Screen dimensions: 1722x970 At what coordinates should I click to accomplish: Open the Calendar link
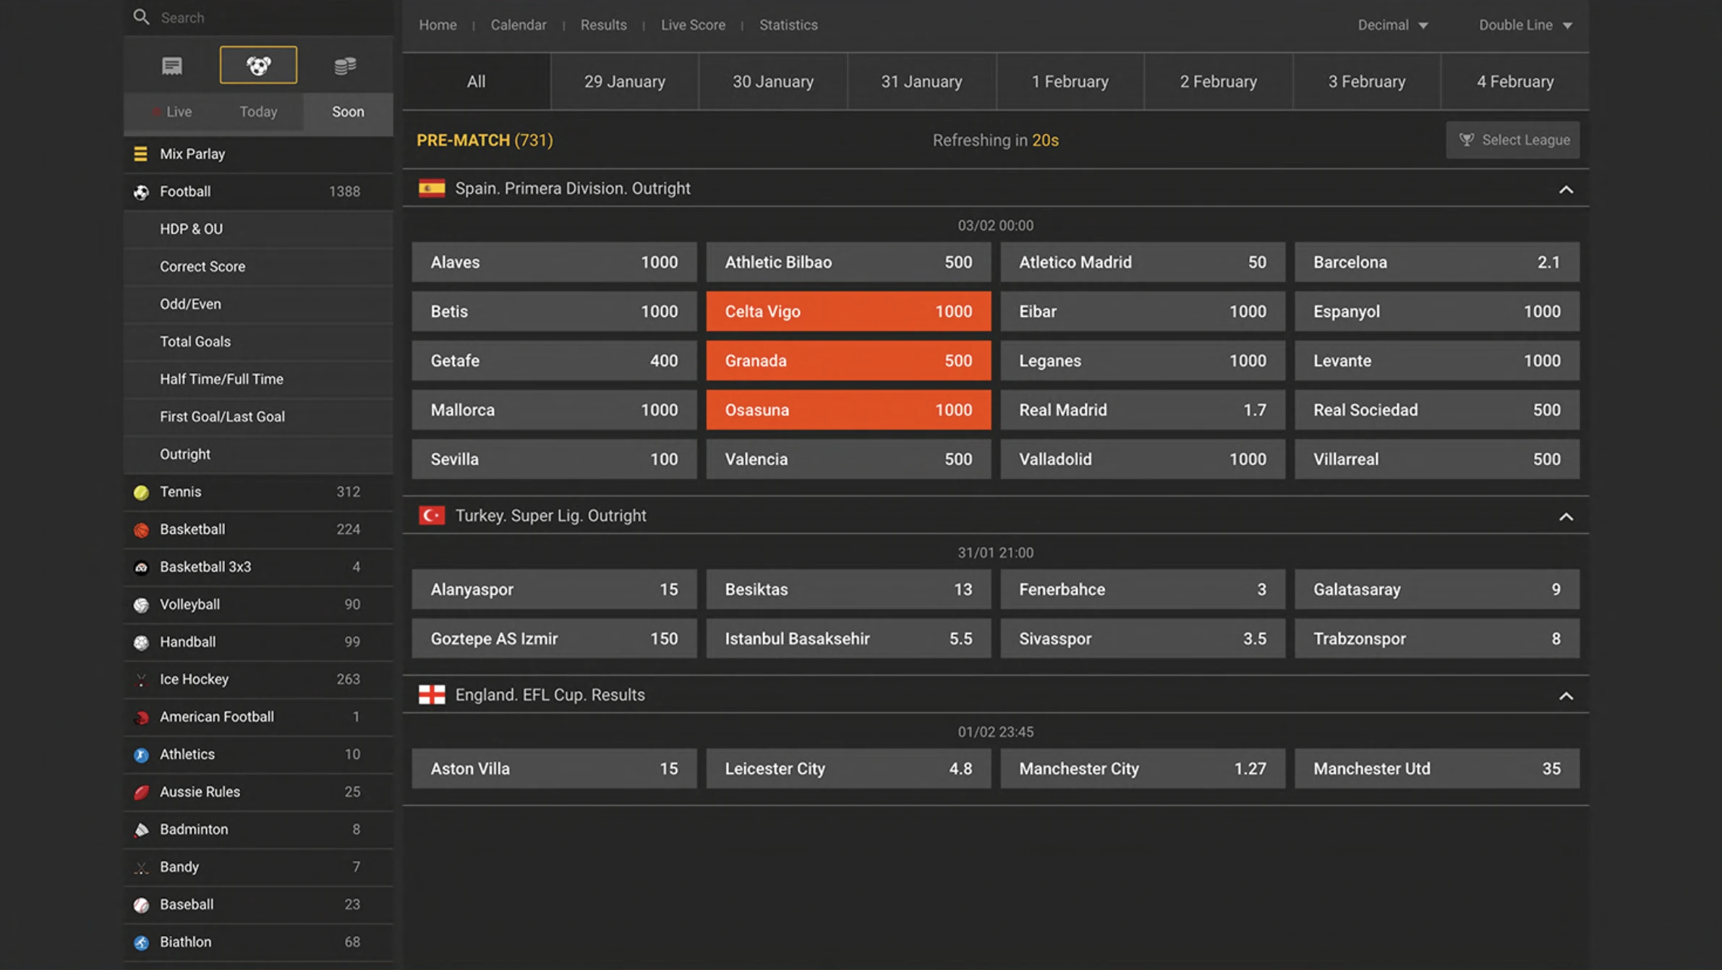click(x=519, y=25)
